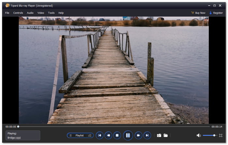The image size is (228, 145).
Task: Skip to next track
Action: click(x=148, y=135)
